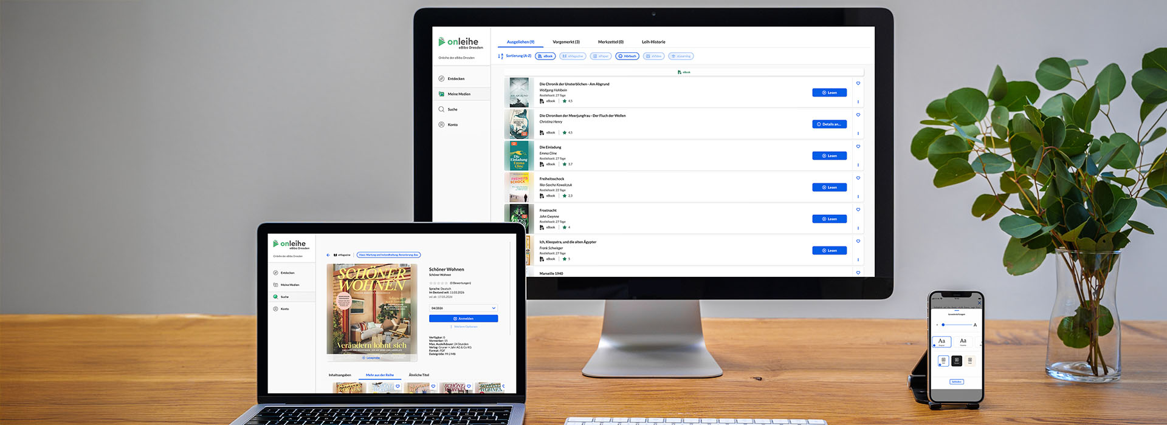Click Details an... for Die Chroniken der Meerjungfrau
This screenshot has width=1167, height=425.
pos(830,124)
